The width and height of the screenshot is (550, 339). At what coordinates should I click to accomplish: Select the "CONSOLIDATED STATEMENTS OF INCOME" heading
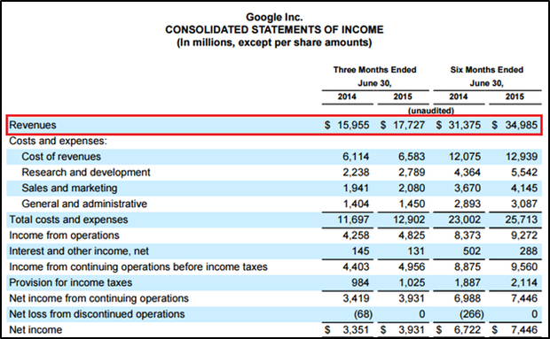coord(274,30)
